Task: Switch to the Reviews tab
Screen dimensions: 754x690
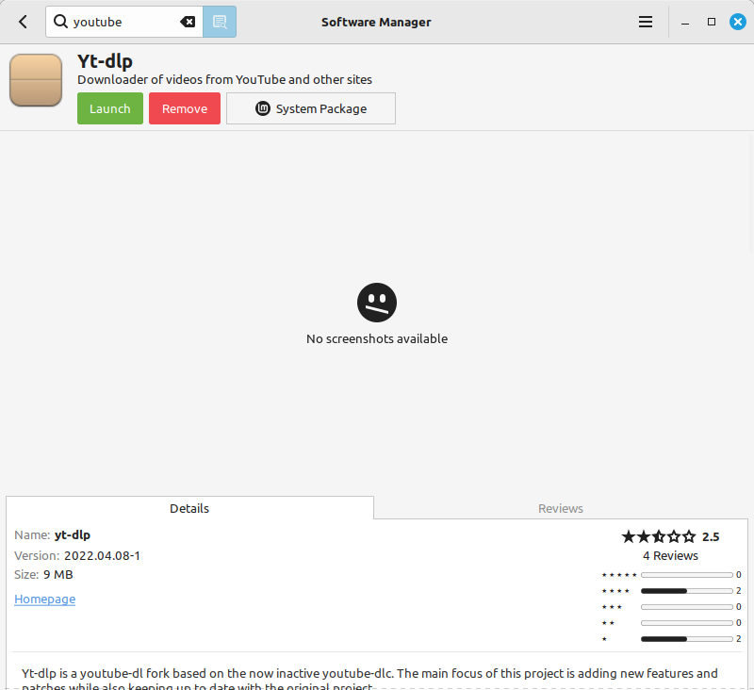Action: point(560,508)
